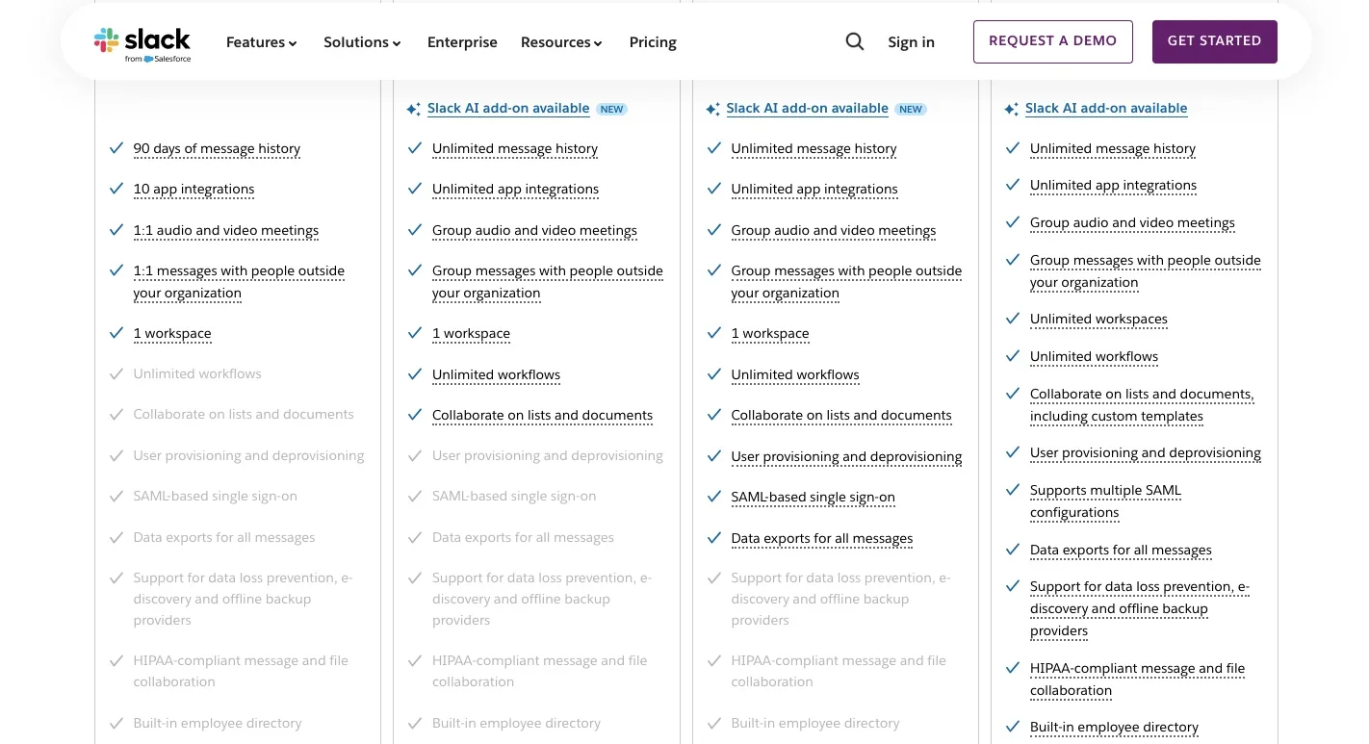Click sparkle icon beside first Slack AI add-on
Screen dimensions: 1369x744
pyautogui.click(x=413, y=110)
